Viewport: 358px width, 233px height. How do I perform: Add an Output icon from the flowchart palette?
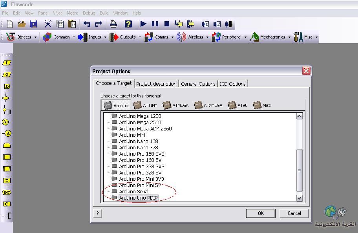coord(7,75)
